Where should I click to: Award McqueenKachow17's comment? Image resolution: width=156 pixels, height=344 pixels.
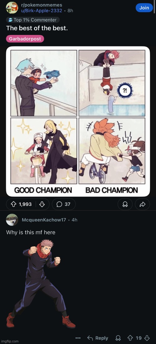118,338
